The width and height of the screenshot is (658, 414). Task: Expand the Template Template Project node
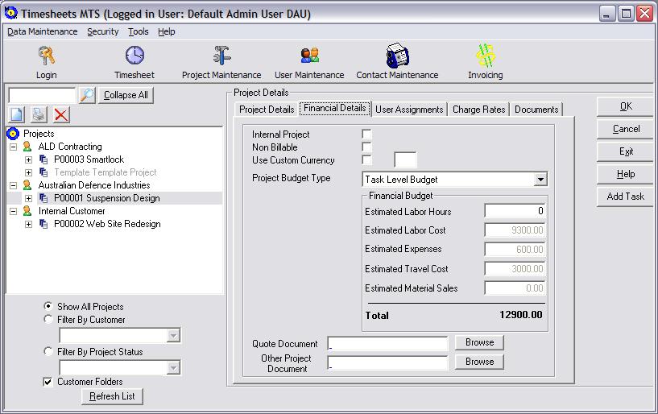coord(28,172)
